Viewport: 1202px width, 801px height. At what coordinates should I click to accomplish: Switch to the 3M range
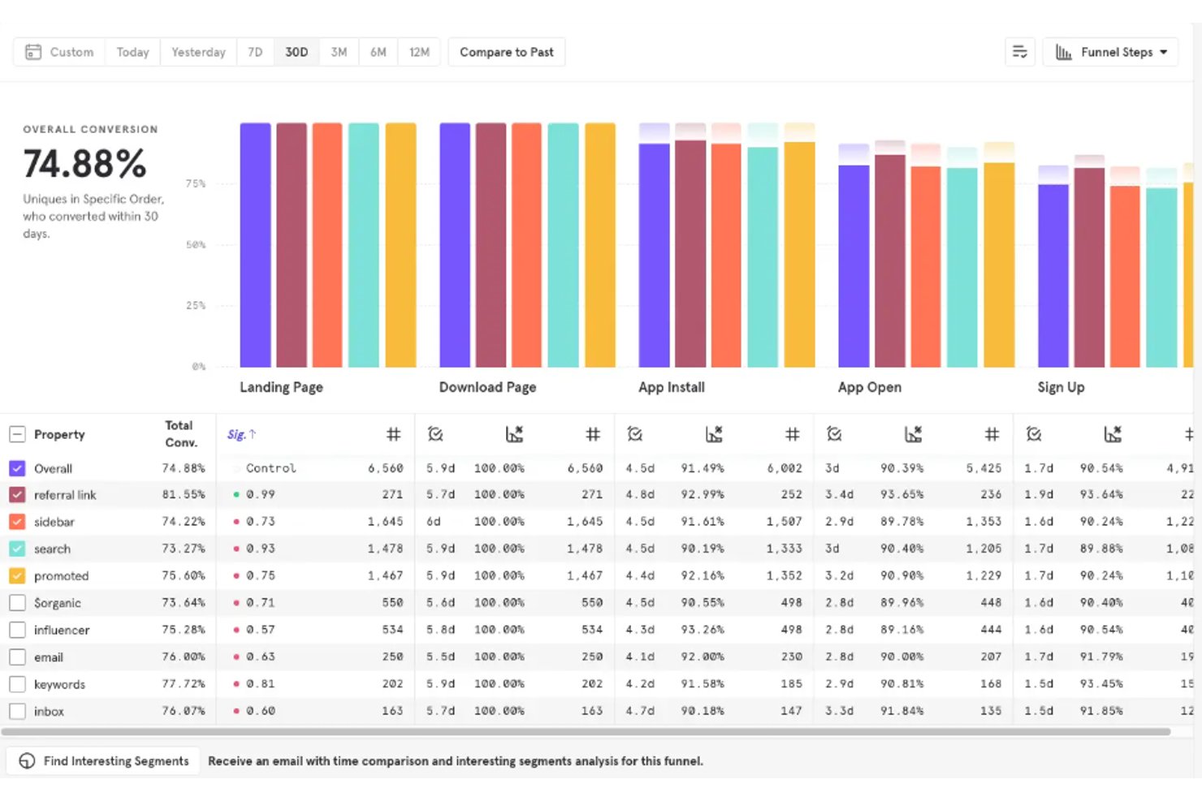[x=339, y=52]
